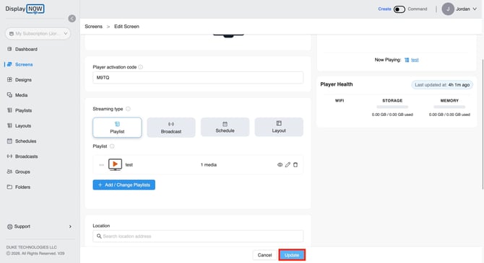The image size is (484, 263).
Task: Delete the test playlist with trash icon
Action: pyautogui.click(x=295, y=165)
